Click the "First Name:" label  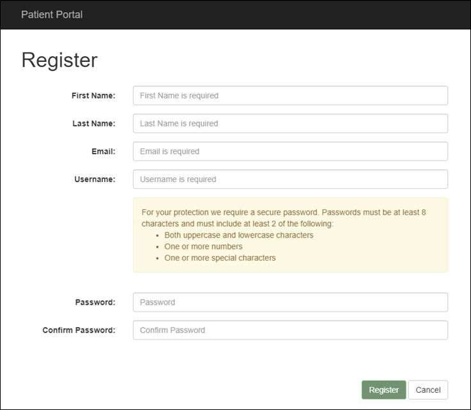93,96
